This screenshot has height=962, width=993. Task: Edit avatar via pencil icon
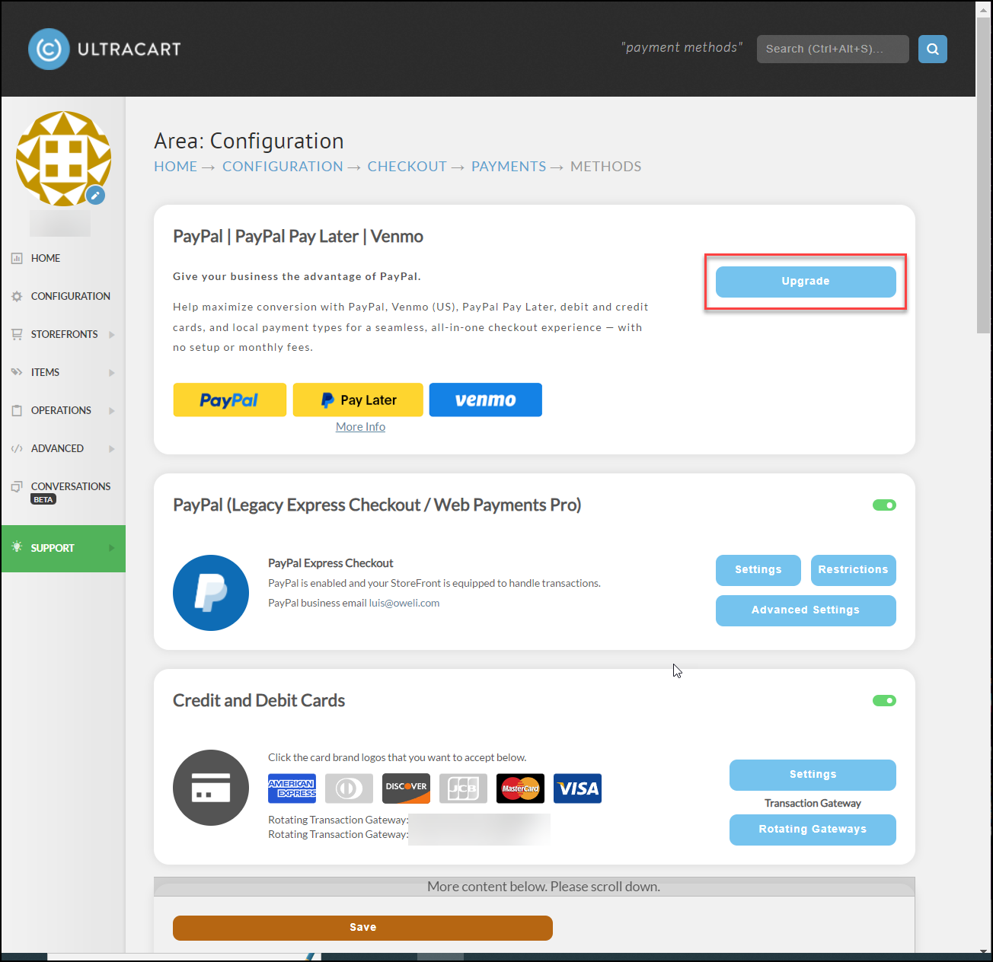[x=95, y=196]
